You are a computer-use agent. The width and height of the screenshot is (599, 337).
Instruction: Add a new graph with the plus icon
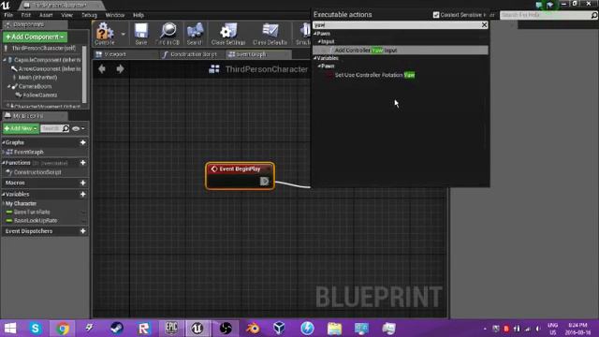[x=83, y=142]
